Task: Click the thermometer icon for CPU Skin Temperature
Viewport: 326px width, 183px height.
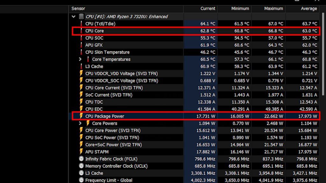Action: [81, 52]
